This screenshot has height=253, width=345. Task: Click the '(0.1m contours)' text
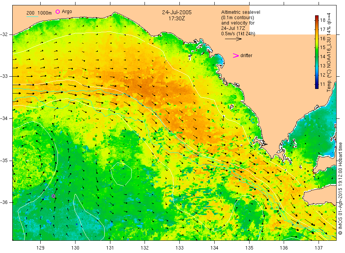point(238,18)
